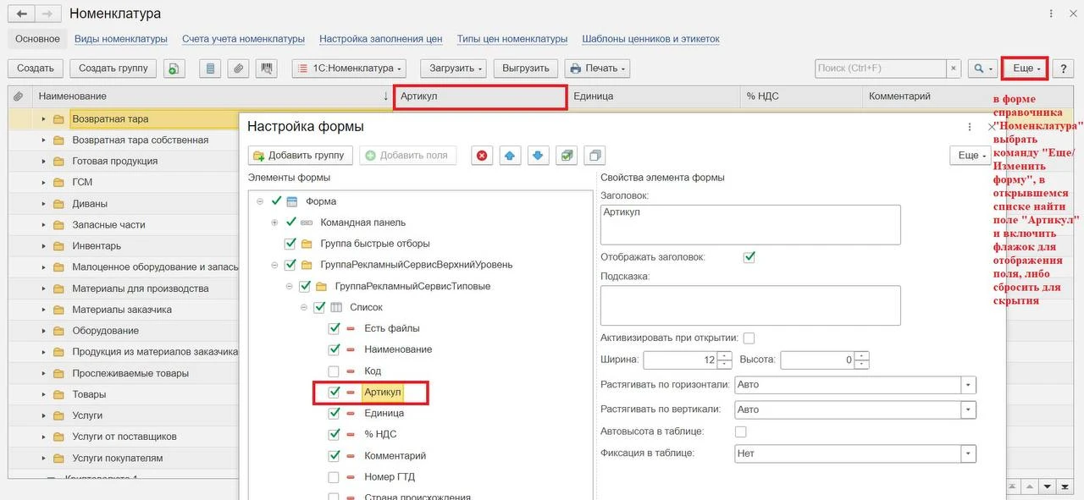Open Шаблоны ценников и этикеток tab link
The height and width of the screenshot is (500, 1084).
[650, 39]
